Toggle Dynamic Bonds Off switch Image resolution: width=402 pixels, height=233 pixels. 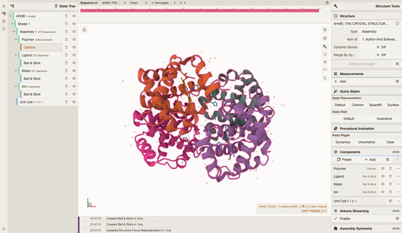[381, 47]
